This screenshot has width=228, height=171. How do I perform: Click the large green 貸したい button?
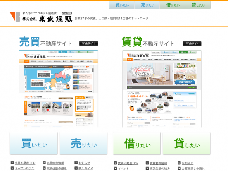(x=186, y=144)
